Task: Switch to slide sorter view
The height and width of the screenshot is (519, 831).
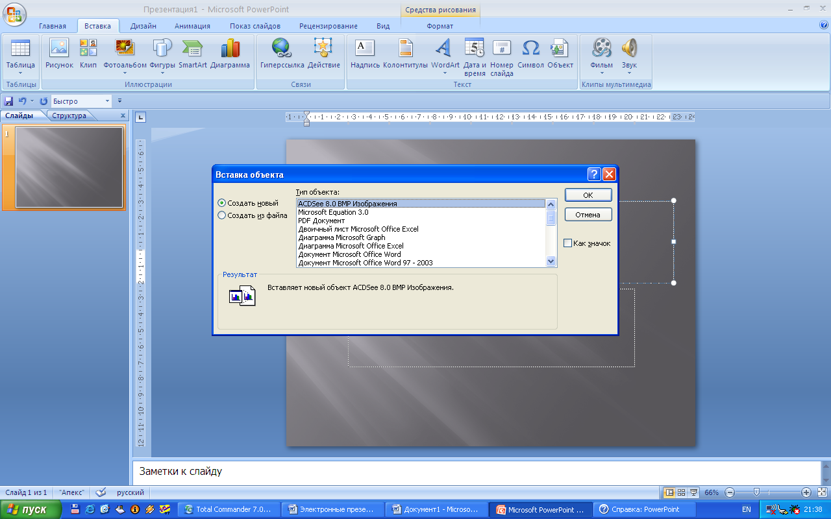Action: pyautogui.click(x=681, y=492)
